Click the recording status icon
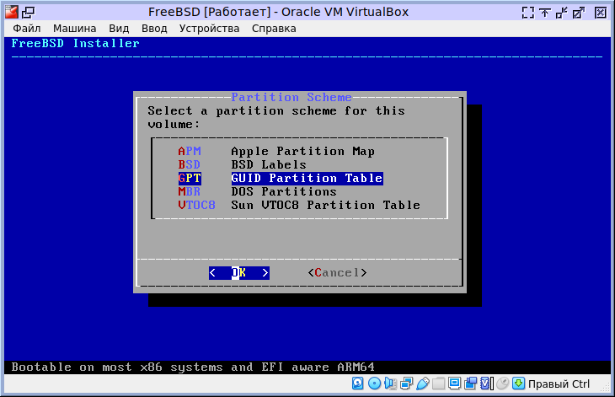The height and width of the screenshot is (397, 615). (470, 384)
